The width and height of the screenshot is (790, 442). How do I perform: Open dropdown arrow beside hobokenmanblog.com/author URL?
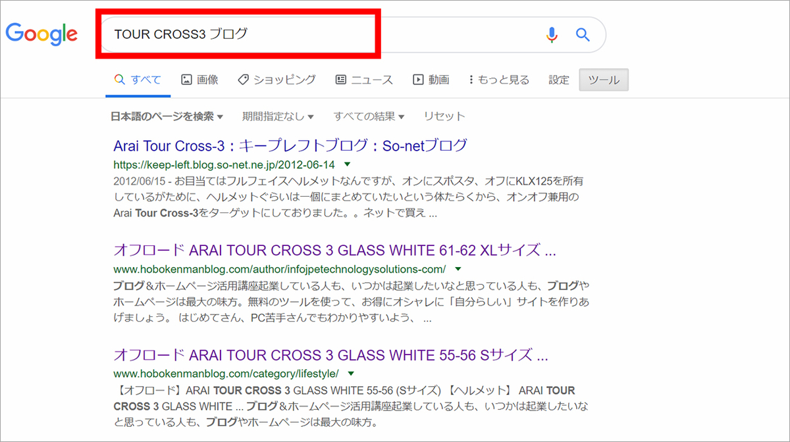tap(458, 269)
